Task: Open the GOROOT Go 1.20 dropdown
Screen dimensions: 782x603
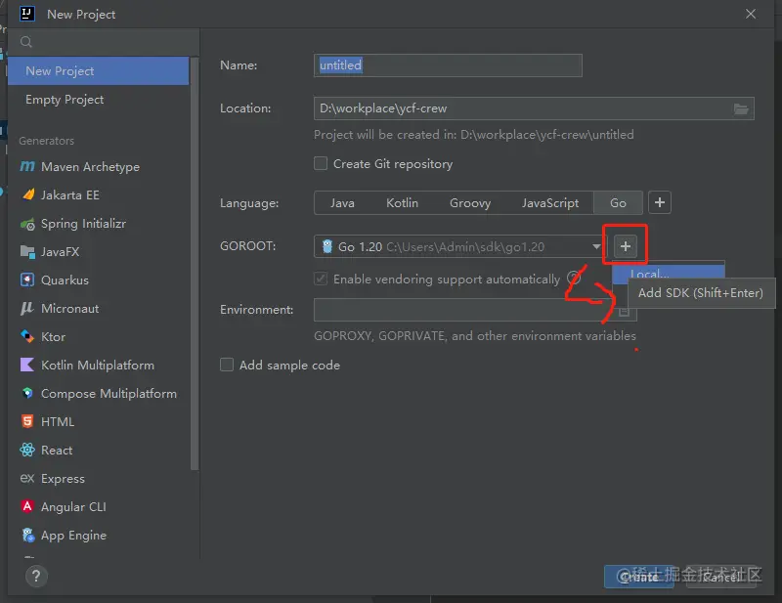Action: pos(457,246)
